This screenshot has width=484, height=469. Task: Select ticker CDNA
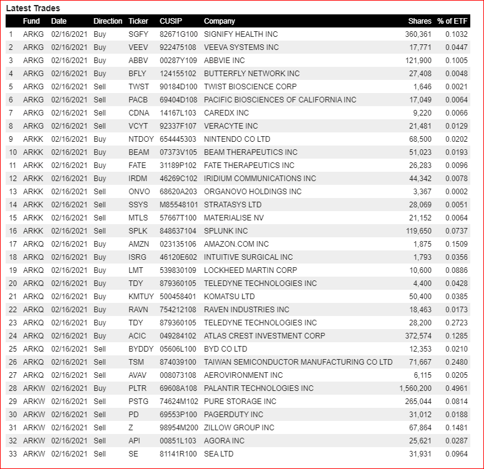click(138, 113)
